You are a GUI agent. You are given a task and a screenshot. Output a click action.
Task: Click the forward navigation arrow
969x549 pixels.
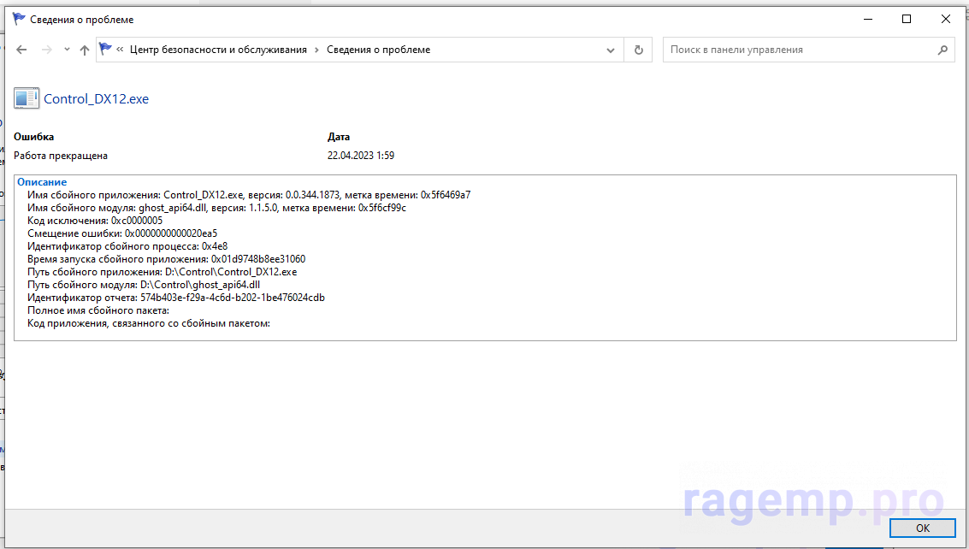(47, 50)
